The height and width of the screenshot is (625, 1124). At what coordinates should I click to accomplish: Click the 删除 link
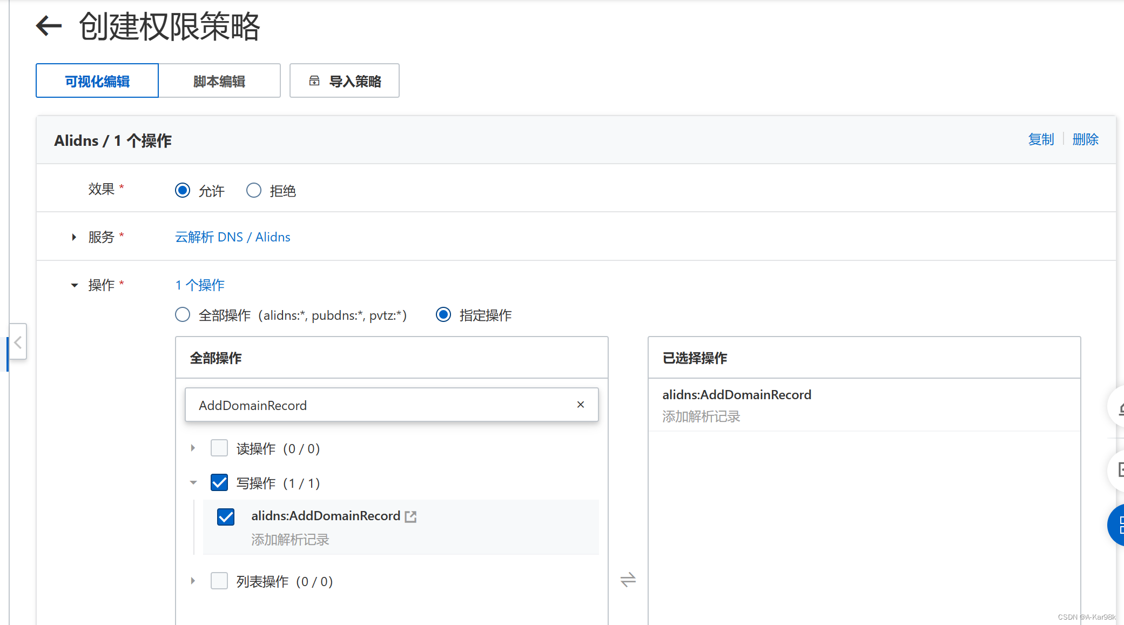pos(1085,139)
